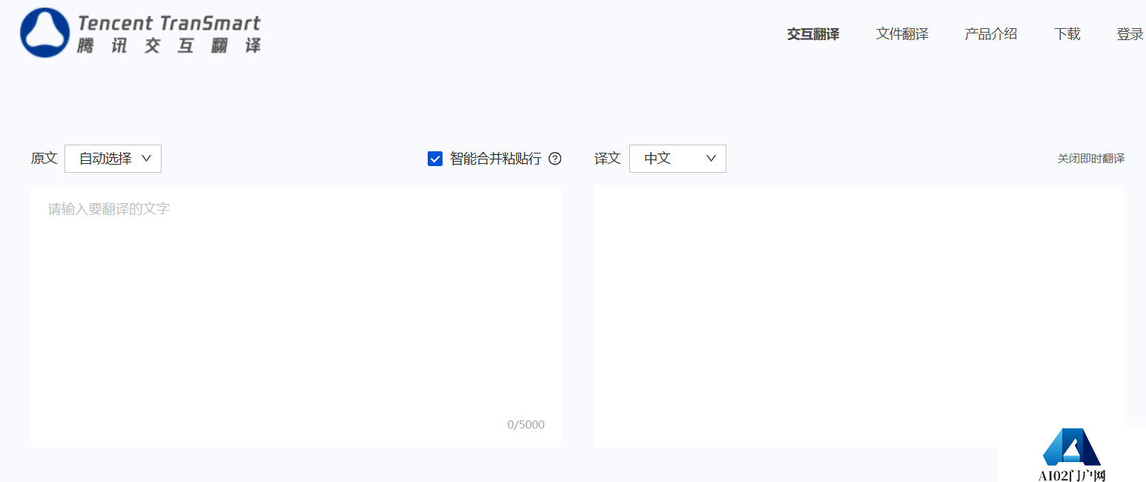Open the 自动选择 source language dropdown
1146x482 pixels.
[113, 159]
